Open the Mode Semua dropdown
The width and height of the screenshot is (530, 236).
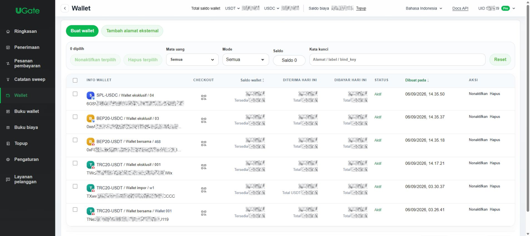245,60
